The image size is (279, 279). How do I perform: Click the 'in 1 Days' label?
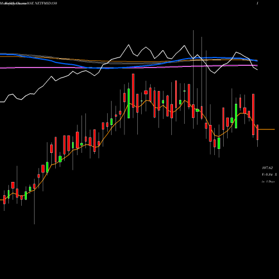tap(268, 181)
